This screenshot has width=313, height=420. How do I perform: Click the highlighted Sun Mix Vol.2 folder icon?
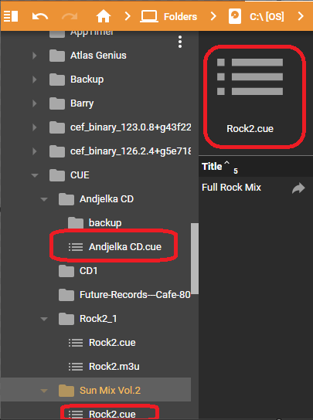coord(66,391)
